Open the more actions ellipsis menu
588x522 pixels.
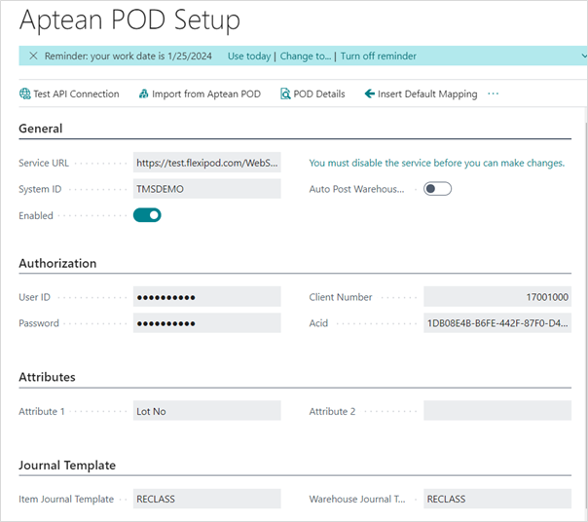tap(493, 94)
